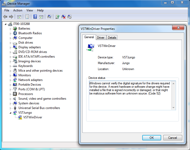190x150 pixels.
Task: Switch to the Details tab
Action: 112,38
